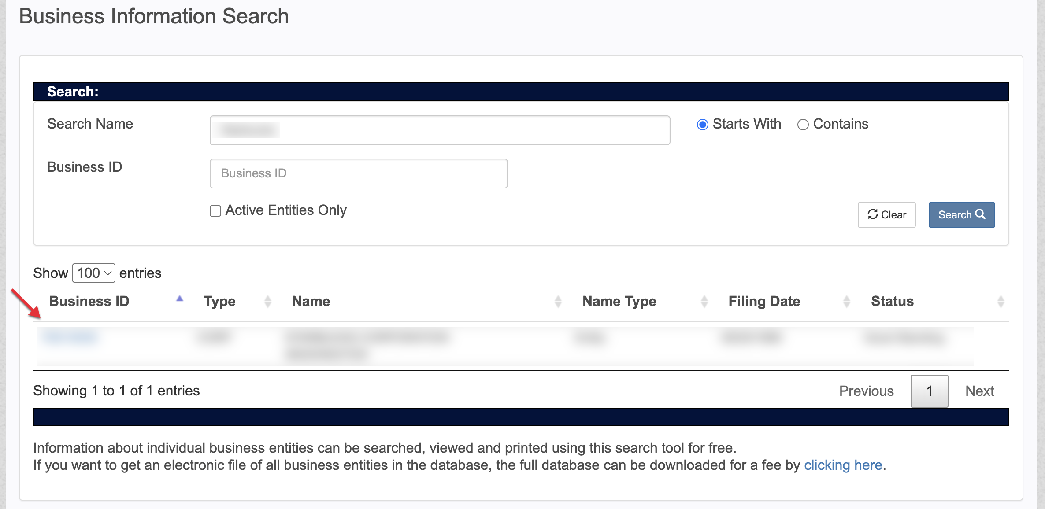Click into the Business ID input field

[358, 173]
